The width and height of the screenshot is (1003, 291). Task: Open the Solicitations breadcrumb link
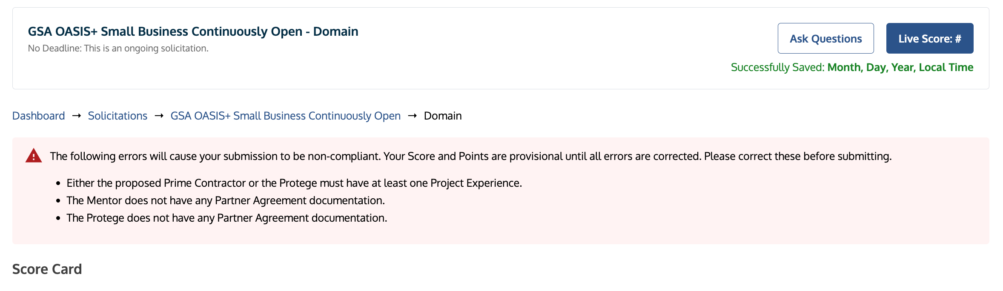117,116
